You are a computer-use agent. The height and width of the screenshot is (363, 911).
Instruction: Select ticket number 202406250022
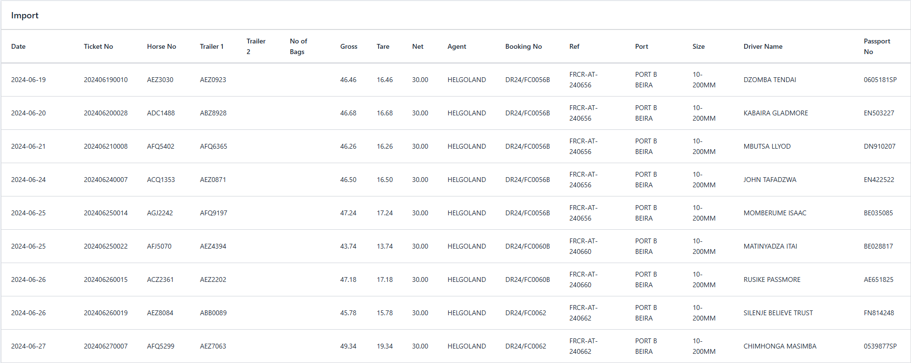(105, 246)
